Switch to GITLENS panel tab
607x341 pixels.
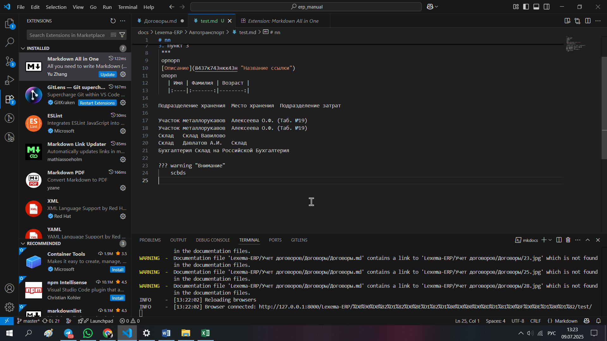click(299, 240)
